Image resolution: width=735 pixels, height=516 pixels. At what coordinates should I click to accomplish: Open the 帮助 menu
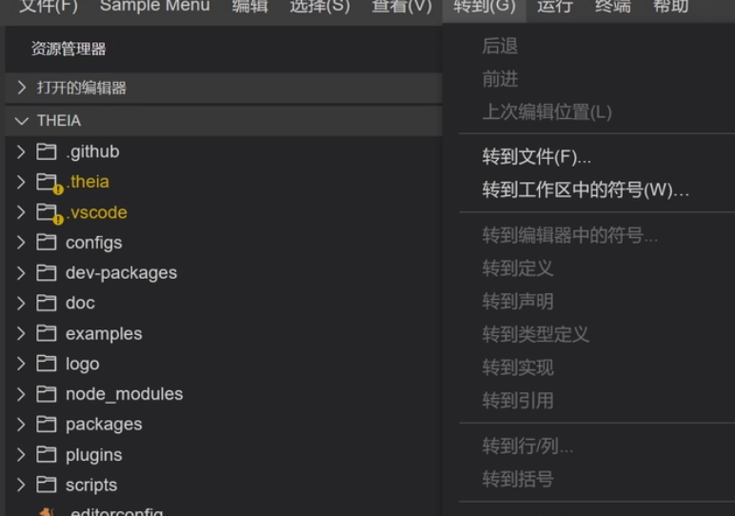click(x=671, y=7)
